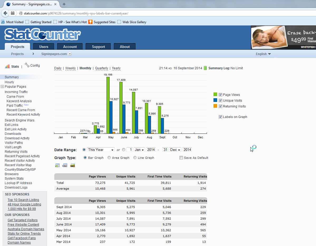This screenshot has height=246, width=316.
Task: Open the Signinpages.com project dropdown arrow
Action: click(x=70, y=54)
